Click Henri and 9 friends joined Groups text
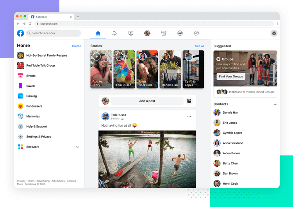This screenshot has height=207, width=293. tap(252, 92)
